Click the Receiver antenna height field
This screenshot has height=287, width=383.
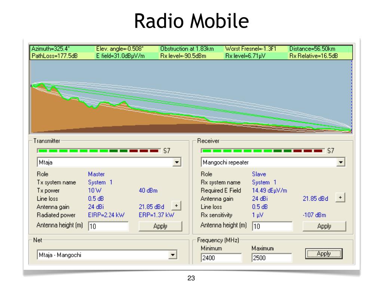272,226
